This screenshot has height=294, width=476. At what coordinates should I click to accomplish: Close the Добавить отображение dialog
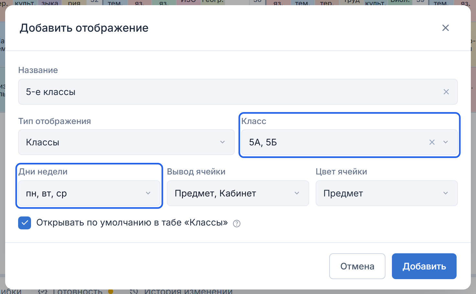click(x=446, y=28)
